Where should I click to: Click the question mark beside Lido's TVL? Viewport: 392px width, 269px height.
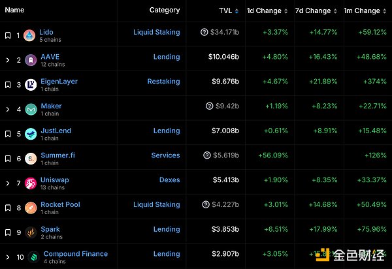(x=205, y=32)
